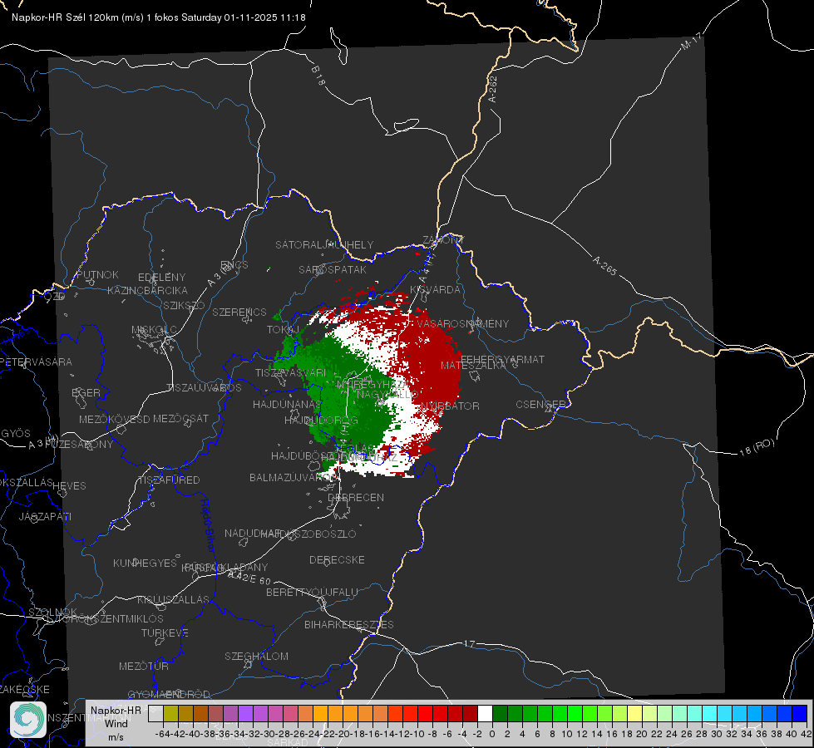Click the SZIKSZÓ label

pyautogui.click(x=184, y=305)
